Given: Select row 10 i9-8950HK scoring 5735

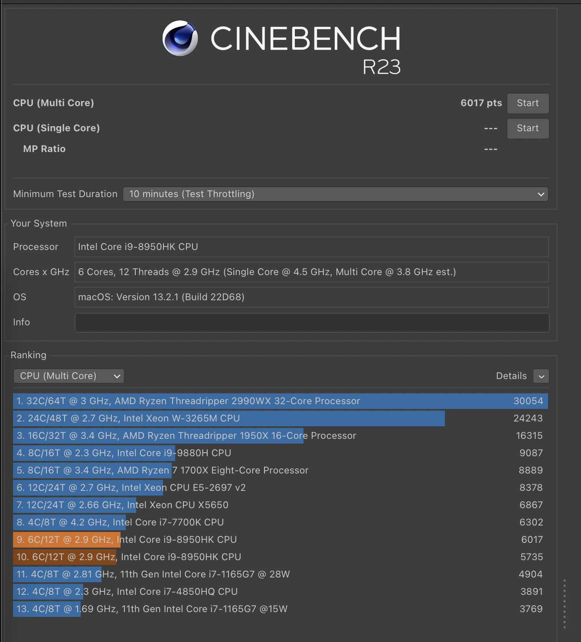Looking at the screenshot, I should click(281, 557).
